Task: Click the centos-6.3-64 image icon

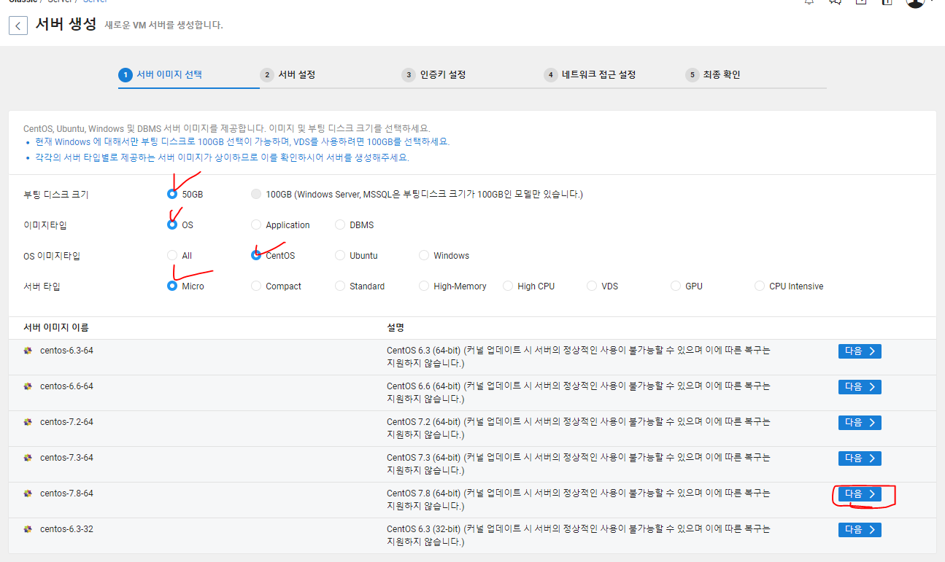Action: 28,351
